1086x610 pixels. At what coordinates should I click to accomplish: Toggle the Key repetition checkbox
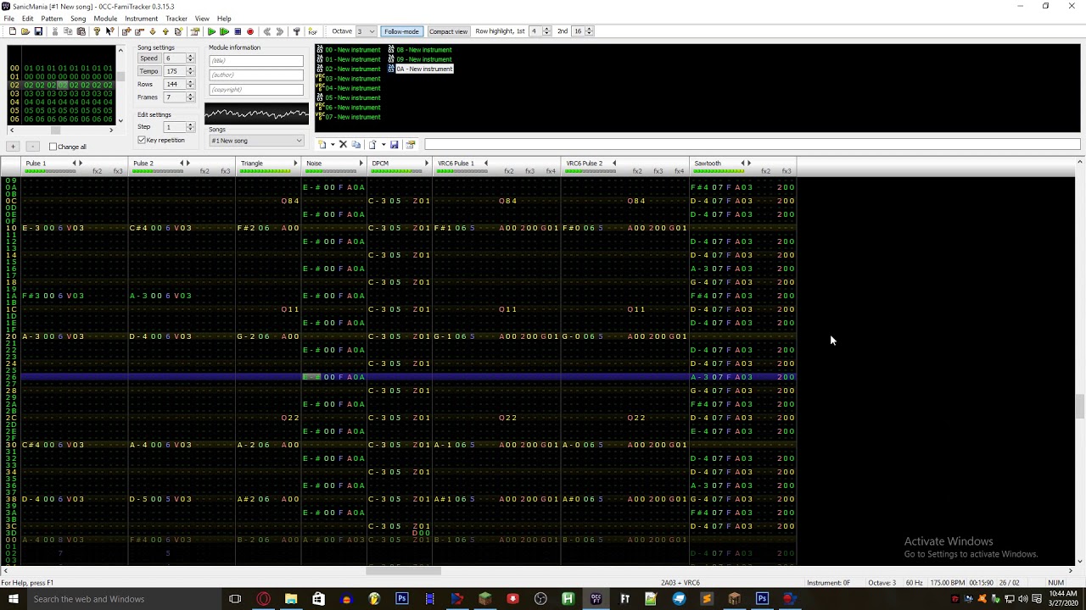tap(142, 140)
